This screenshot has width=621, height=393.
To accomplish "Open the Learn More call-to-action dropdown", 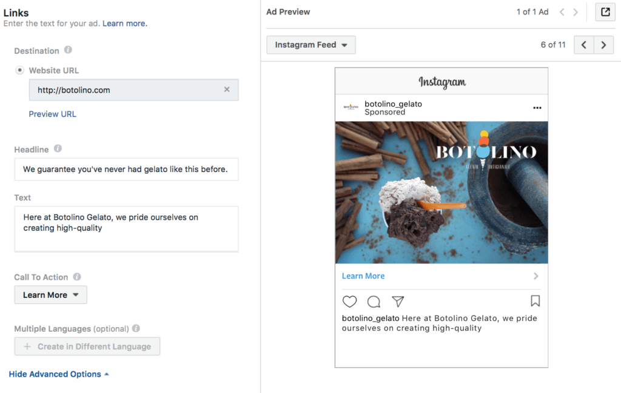I will pos(51,295).
